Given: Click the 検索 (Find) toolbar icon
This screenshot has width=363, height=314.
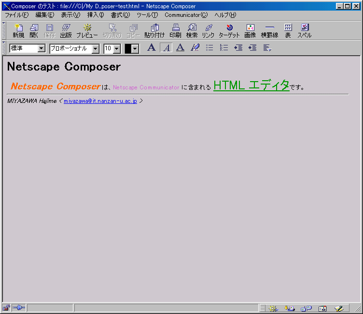Looking at the screenshot, I should [192, 30].
